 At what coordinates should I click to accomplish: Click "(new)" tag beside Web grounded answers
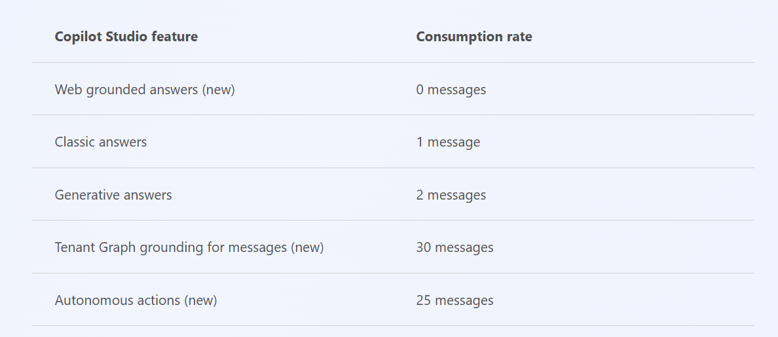click(219, 90)
